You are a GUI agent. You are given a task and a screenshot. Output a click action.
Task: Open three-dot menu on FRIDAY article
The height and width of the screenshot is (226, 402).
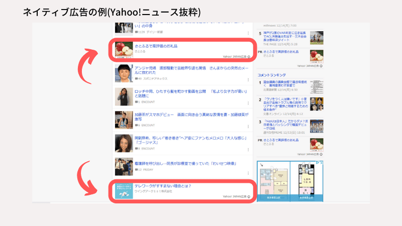pyautogui.click(x=248, y=173)
